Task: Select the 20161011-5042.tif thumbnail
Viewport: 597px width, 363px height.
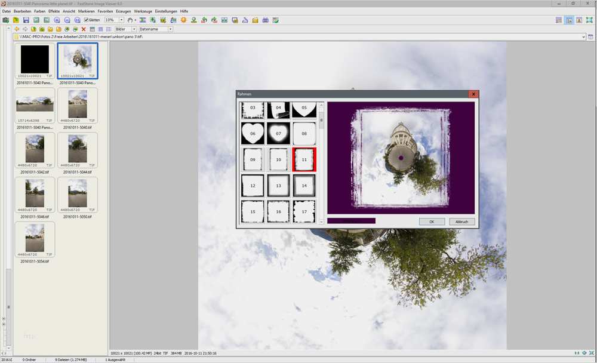Action: (x=35, y=152)
